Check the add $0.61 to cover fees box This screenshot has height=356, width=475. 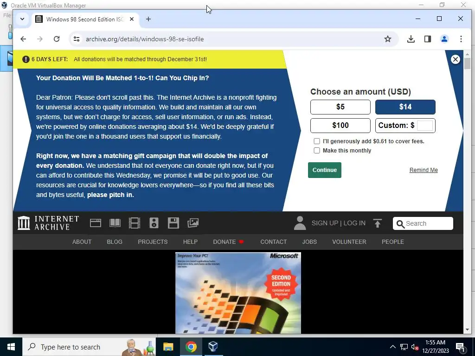point(316,141)
